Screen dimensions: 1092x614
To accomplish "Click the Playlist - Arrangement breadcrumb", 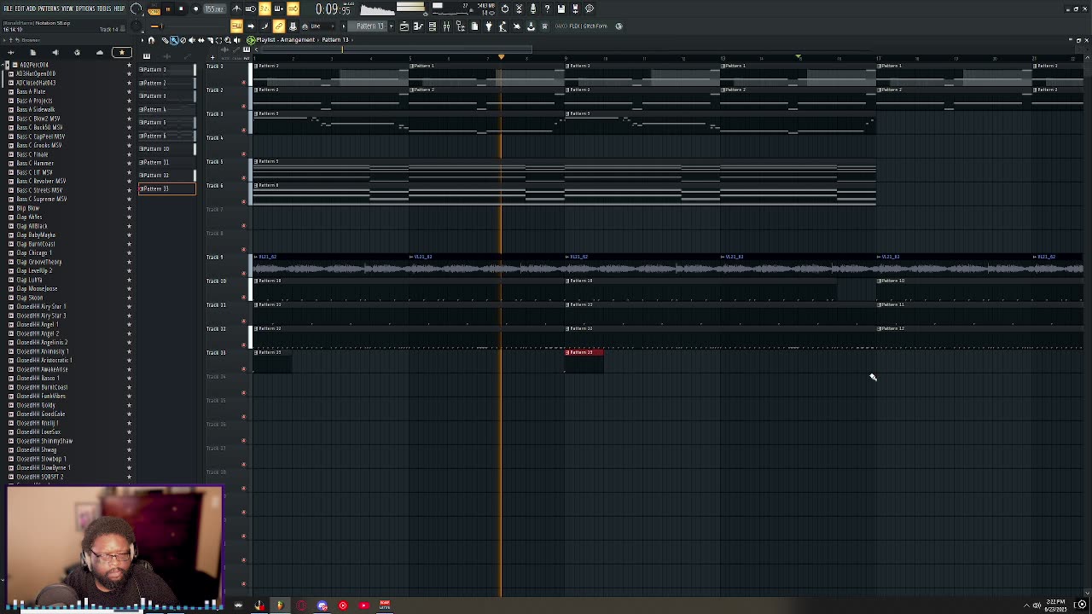I will 286,40.
